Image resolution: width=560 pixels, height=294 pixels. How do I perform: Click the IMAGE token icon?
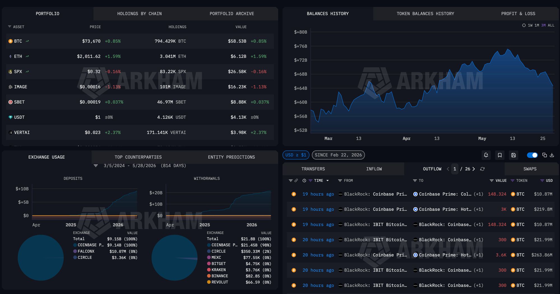coord(10,87)
